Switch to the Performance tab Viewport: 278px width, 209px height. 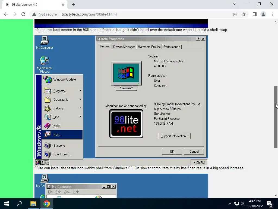(172, 47)
